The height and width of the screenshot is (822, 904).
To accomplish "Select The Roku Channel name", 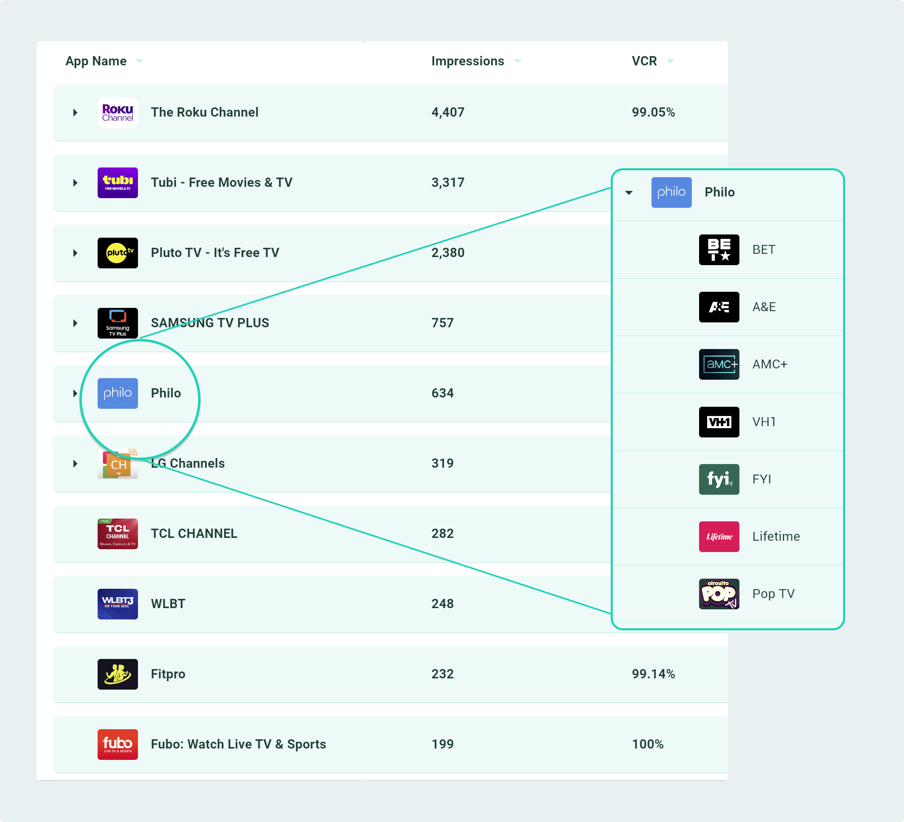I will click(x=205, y=112).
